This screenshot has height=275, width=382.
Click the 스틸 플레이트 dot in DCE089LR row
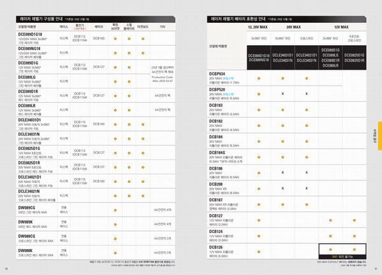tap(129, 109)
